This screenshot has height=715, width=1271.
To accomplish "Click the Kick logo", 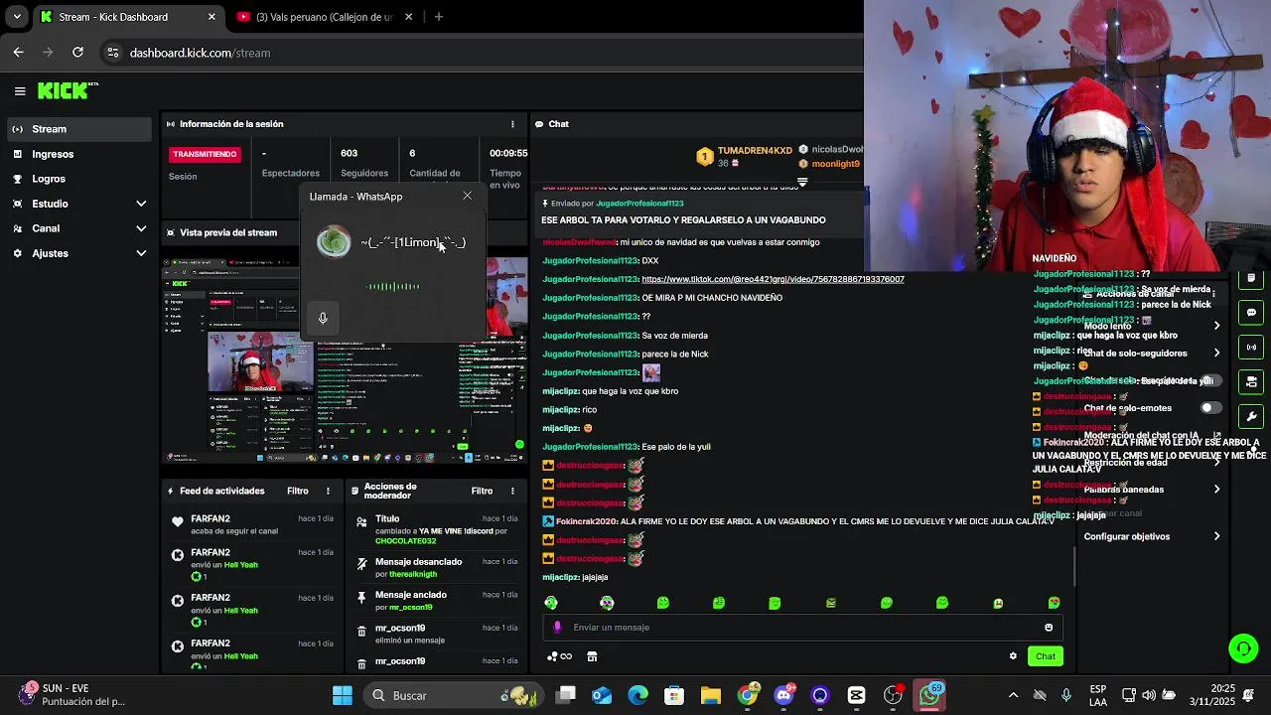I will pos(68,90).
